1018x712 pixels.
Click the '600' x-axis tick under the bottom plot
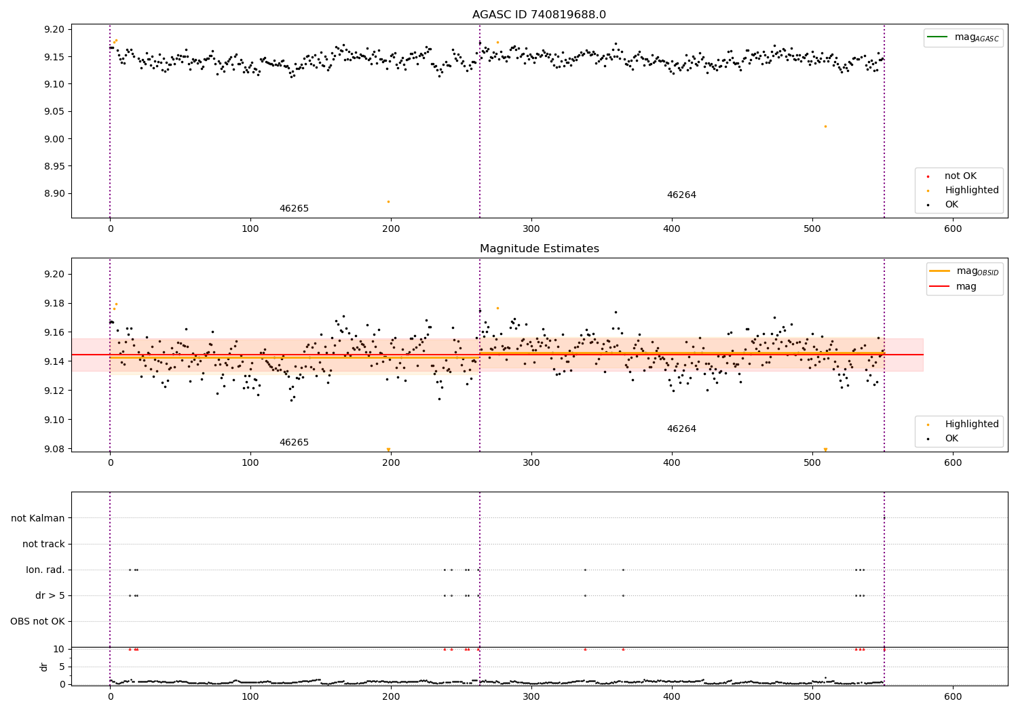pyautogui.click(x=953, y=697)
